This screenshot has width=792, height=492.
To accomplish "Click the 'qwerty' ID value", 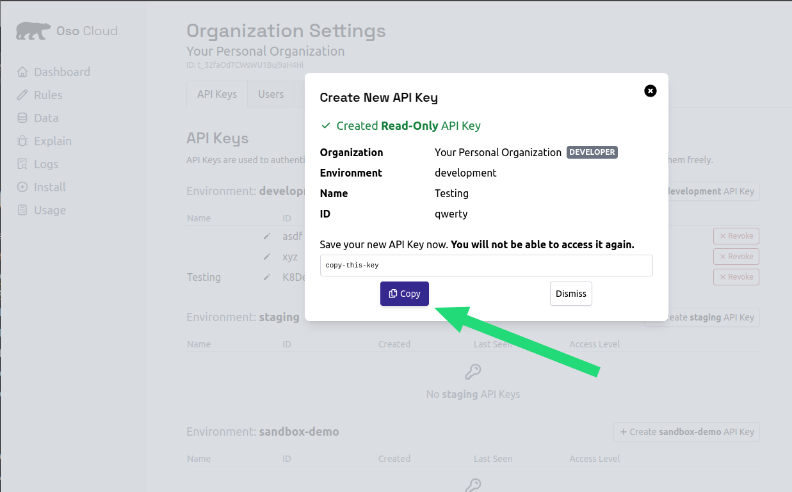I will click(451, 214).
